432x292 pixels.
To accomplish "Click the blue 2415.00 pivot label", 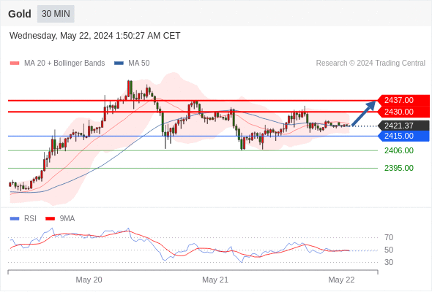I will pyautogui.click(x=403, y=136).
